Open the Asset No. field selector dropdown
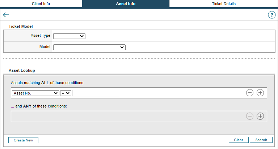 (x=35, y=93)
